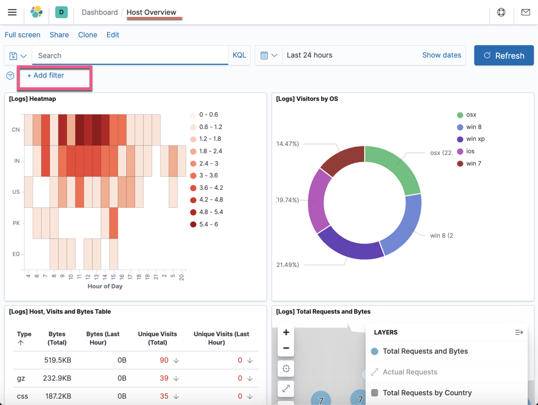Screen dimensions: 538x405
Task: Go to the Dashboard breadcrumb
Action: pos(100,12)
